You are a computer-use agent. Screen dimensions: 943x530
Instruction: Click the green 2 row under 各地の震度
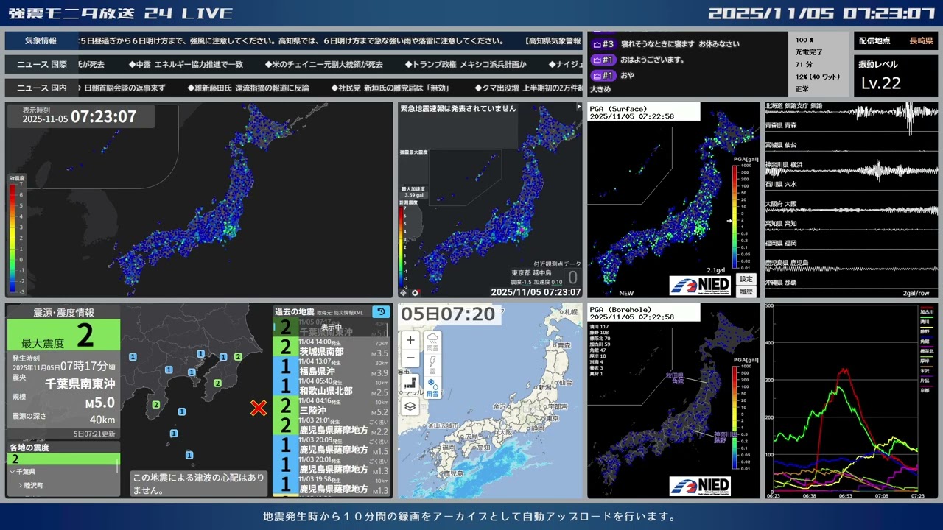pos(63,459)
